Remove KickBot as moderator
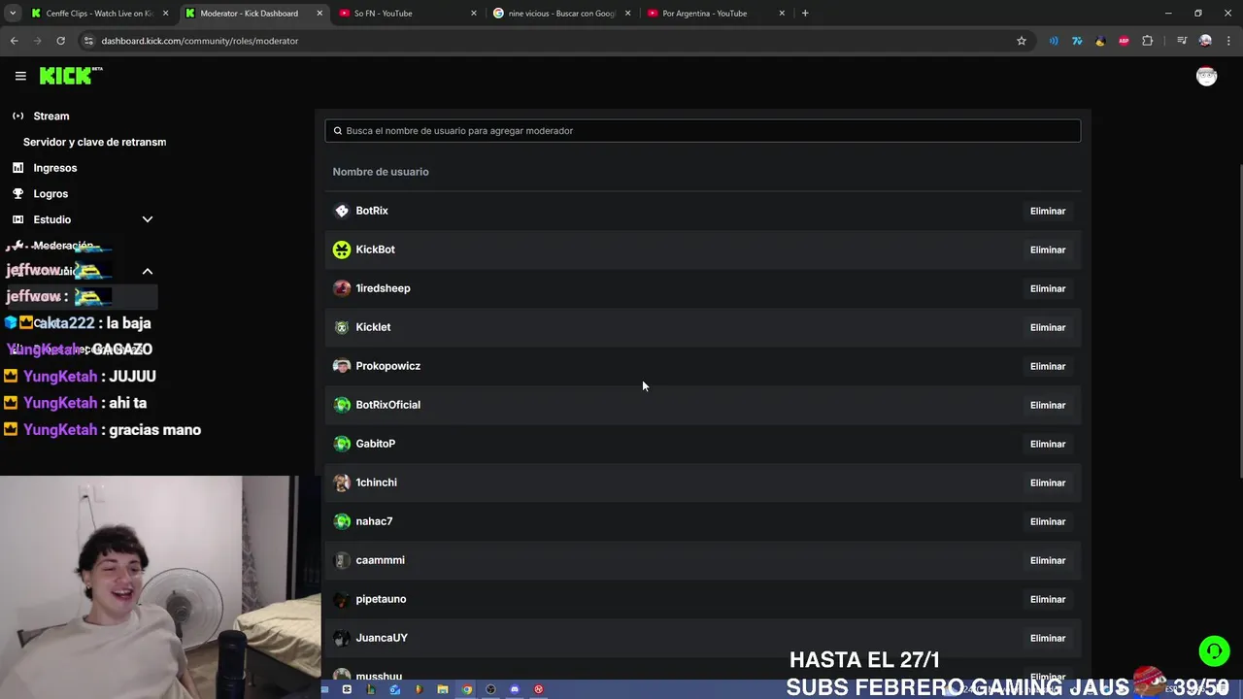This screenshot has width=1243, height=699. tap(1048, 250)
